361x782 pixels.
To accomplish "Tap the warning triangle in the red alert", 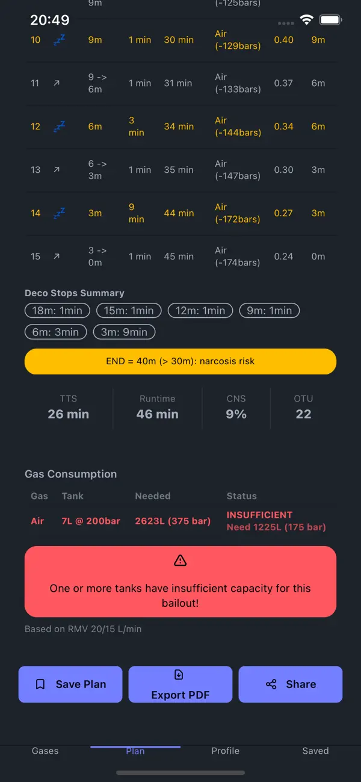I will (x=180, y=560).
